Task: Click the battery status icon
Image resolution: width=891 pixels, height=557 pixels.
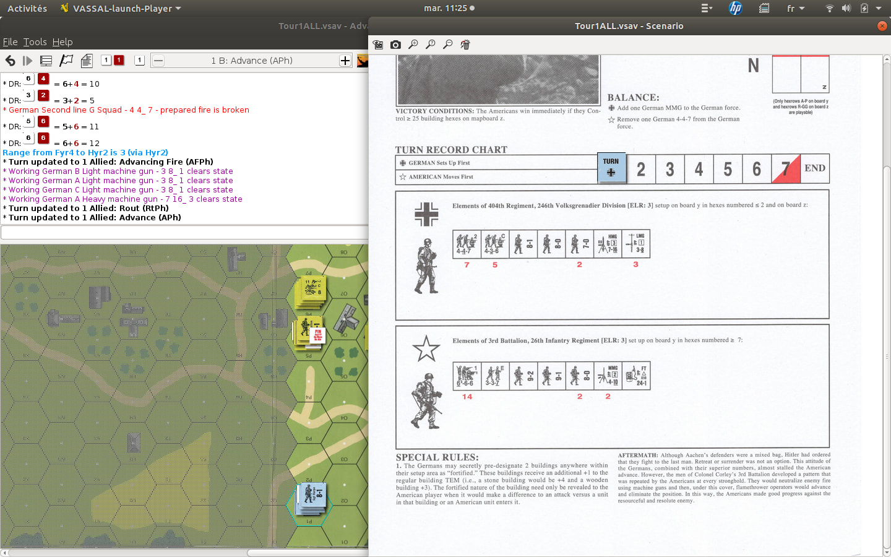Action: [x=864, y=8]
